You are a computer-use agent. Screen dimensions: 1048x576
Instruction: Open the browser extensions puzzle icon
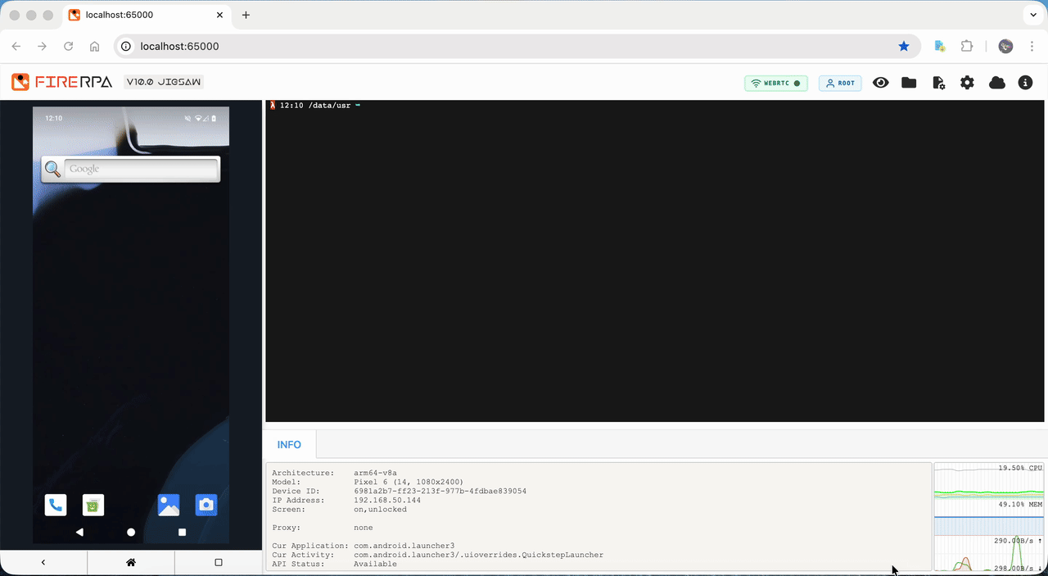point(967,47)
